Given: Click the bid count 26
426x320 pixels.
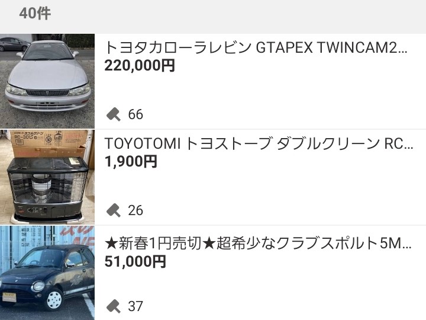Looking at the screenshot, I should pos(135,210).
